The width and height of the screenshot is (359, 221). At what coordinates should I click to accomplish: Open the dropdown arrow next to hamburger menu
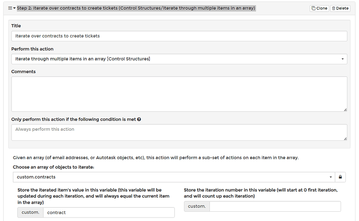tap(15, 8)
